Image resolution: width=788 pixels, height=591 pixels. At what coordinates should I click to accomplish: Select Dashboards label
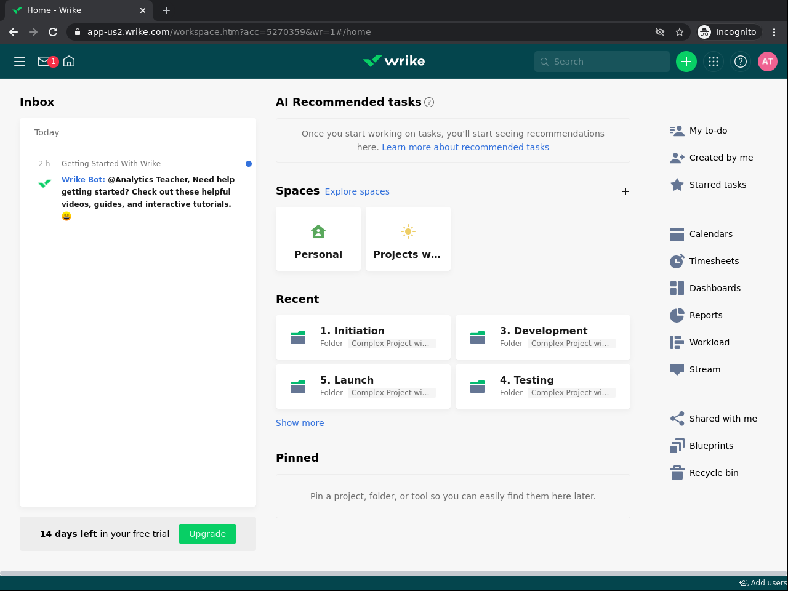[715, 288]
